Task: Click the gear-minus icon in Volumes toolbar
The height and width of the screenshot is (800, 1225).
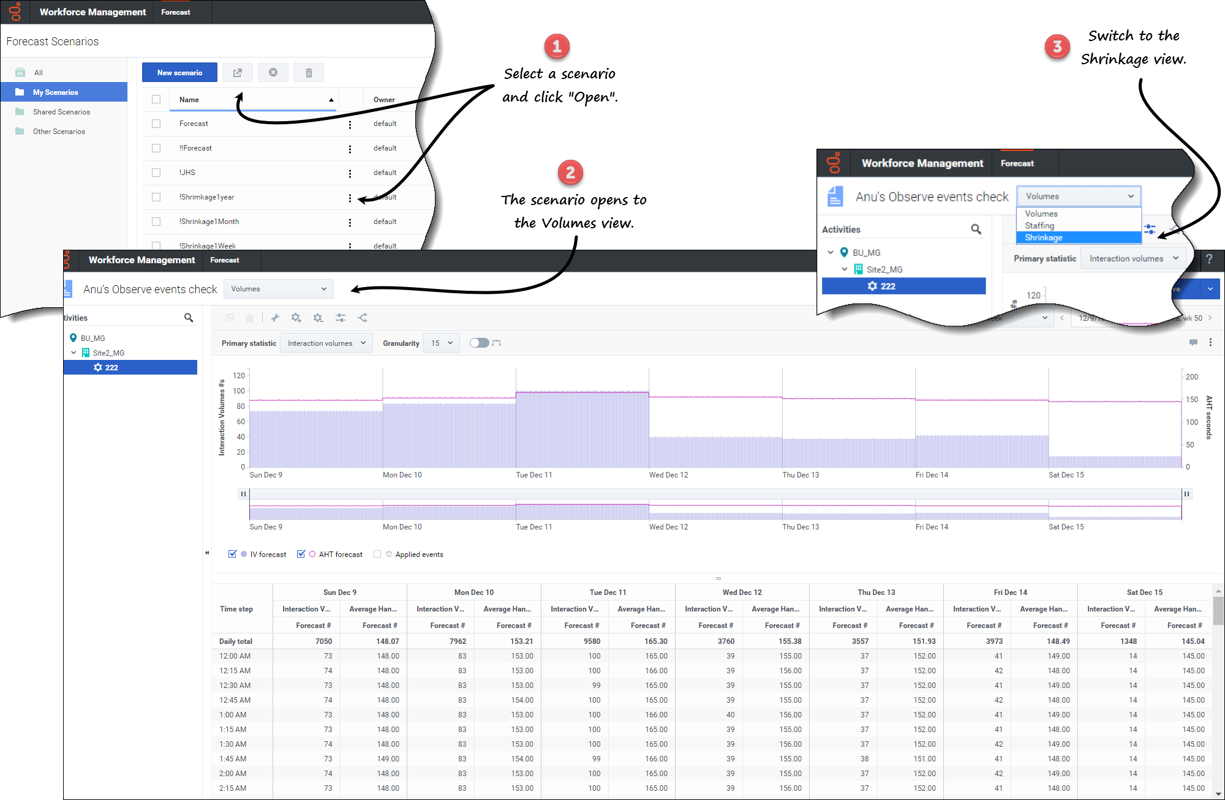Action: pyautogui.click(x=318, y=318)
